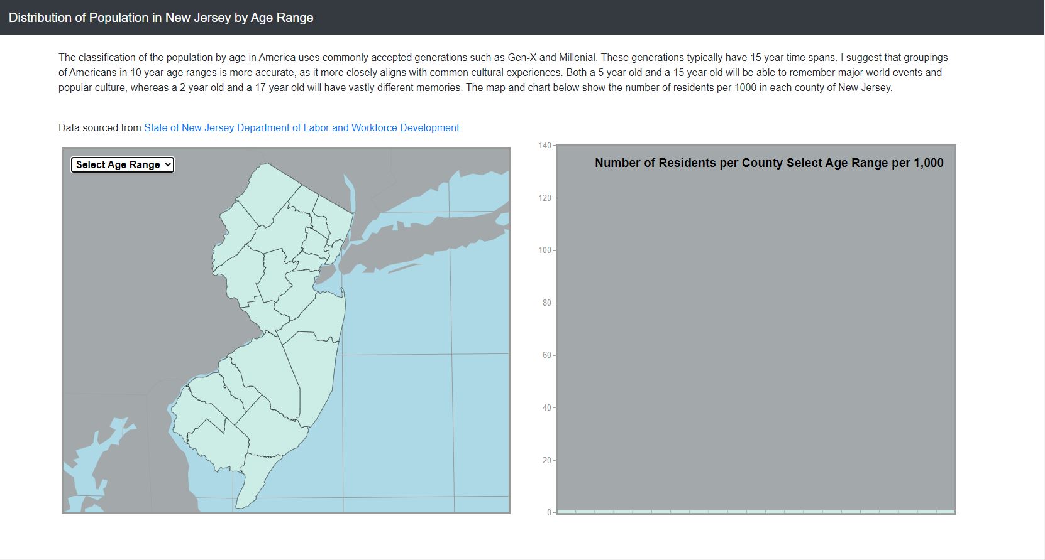The height and width of the screenshot is (560, 1045).
Task: Click the '80' y-axis label
Action: pyautogui.click(x=546, y=303)
